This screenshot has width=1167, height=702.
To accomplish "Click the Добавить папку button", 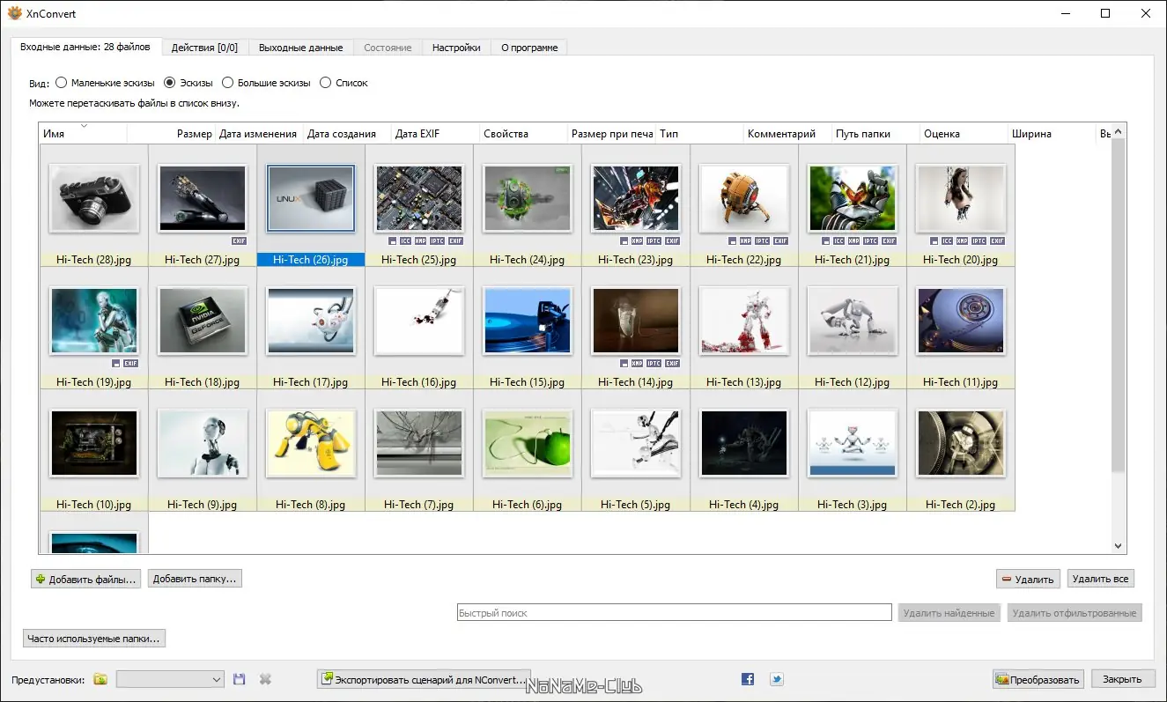I will (x=195, y=579).
